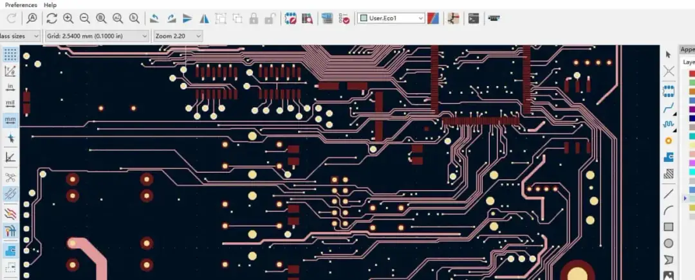Switch units to inches
695x280 pixels.
[x=10, y=87]
